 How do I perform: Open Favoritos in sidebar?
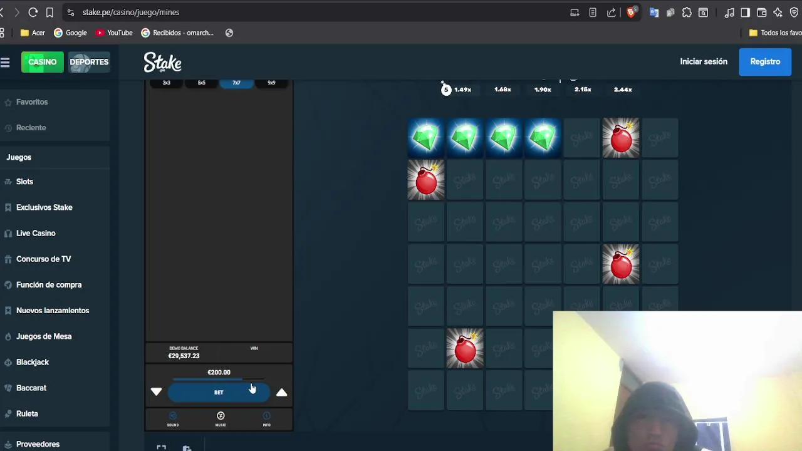click(32, 101)
